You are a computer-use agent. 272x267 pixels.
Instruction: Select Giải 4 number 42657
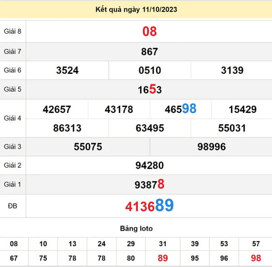[x=57, y=109]
